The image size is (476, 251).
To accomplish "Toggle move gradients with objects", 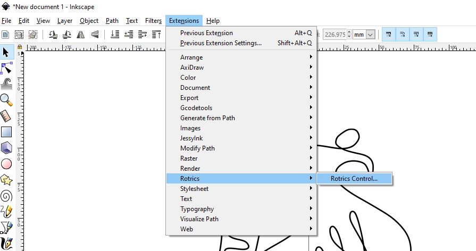I will (x=416, y=34).
